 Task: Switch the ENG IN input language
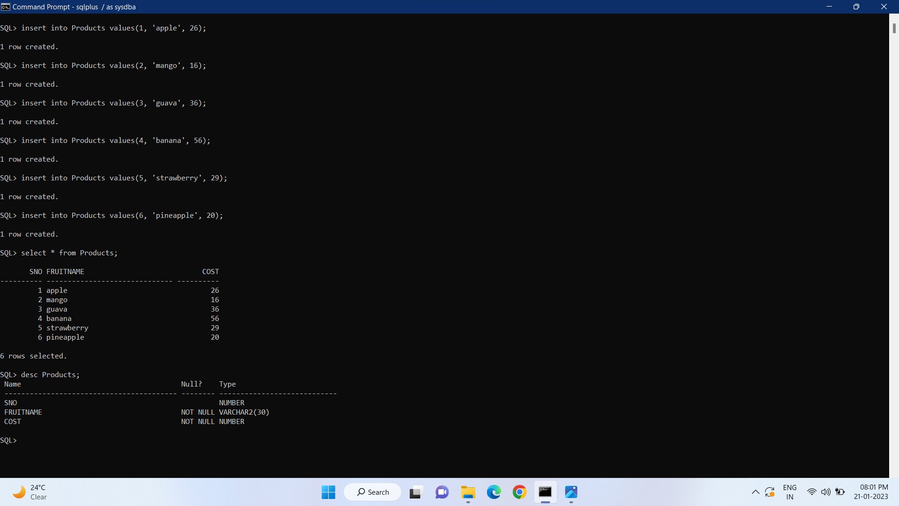pos(789,492)
